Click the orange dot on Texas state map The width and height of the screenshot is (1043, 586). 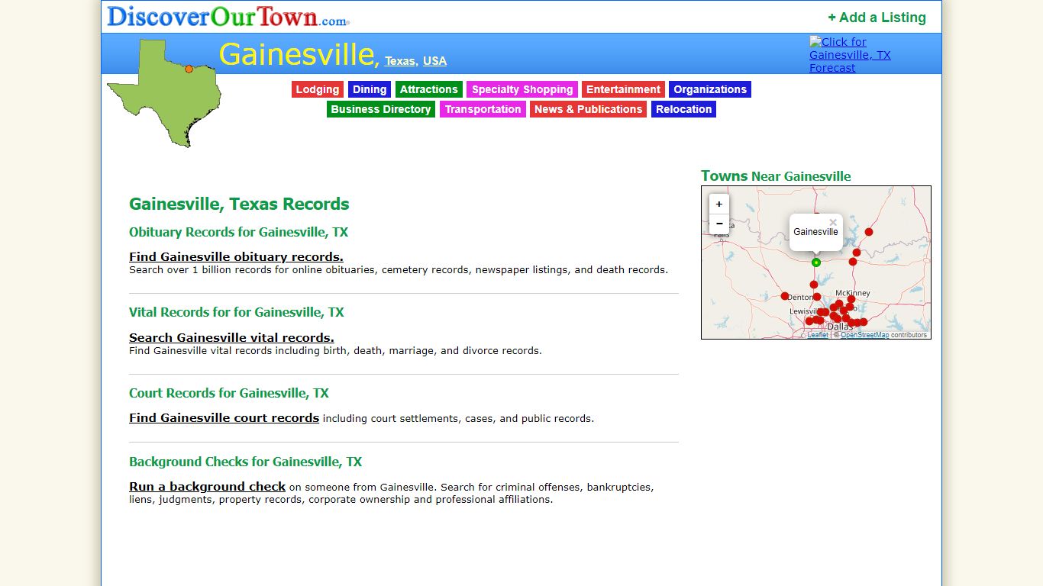(x=189, y=69)
